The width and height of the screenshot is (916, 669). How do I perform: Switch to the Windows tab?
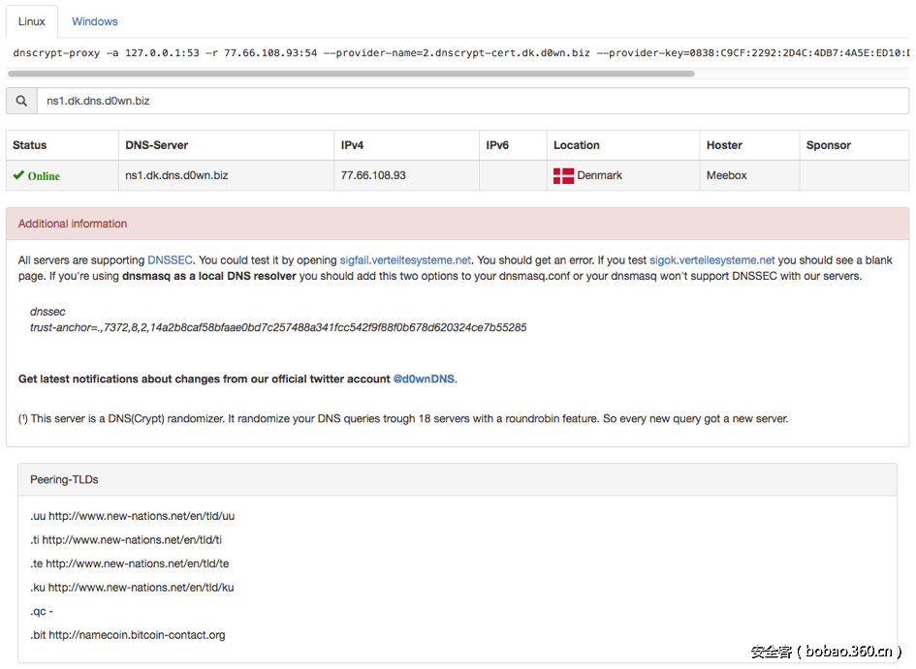(94, 20)
